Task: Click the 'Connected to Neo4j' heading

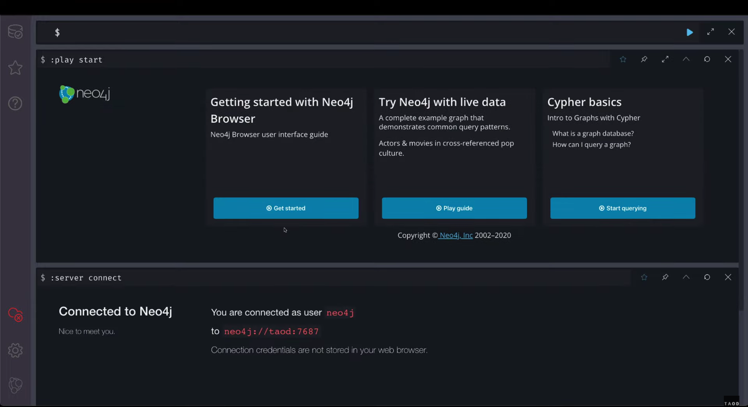Action: coord(115,311)
